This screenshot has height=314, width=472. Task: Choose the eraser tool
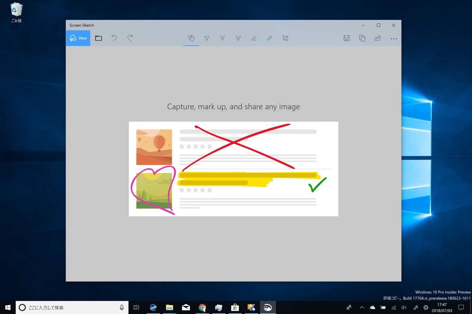(254, 38)
